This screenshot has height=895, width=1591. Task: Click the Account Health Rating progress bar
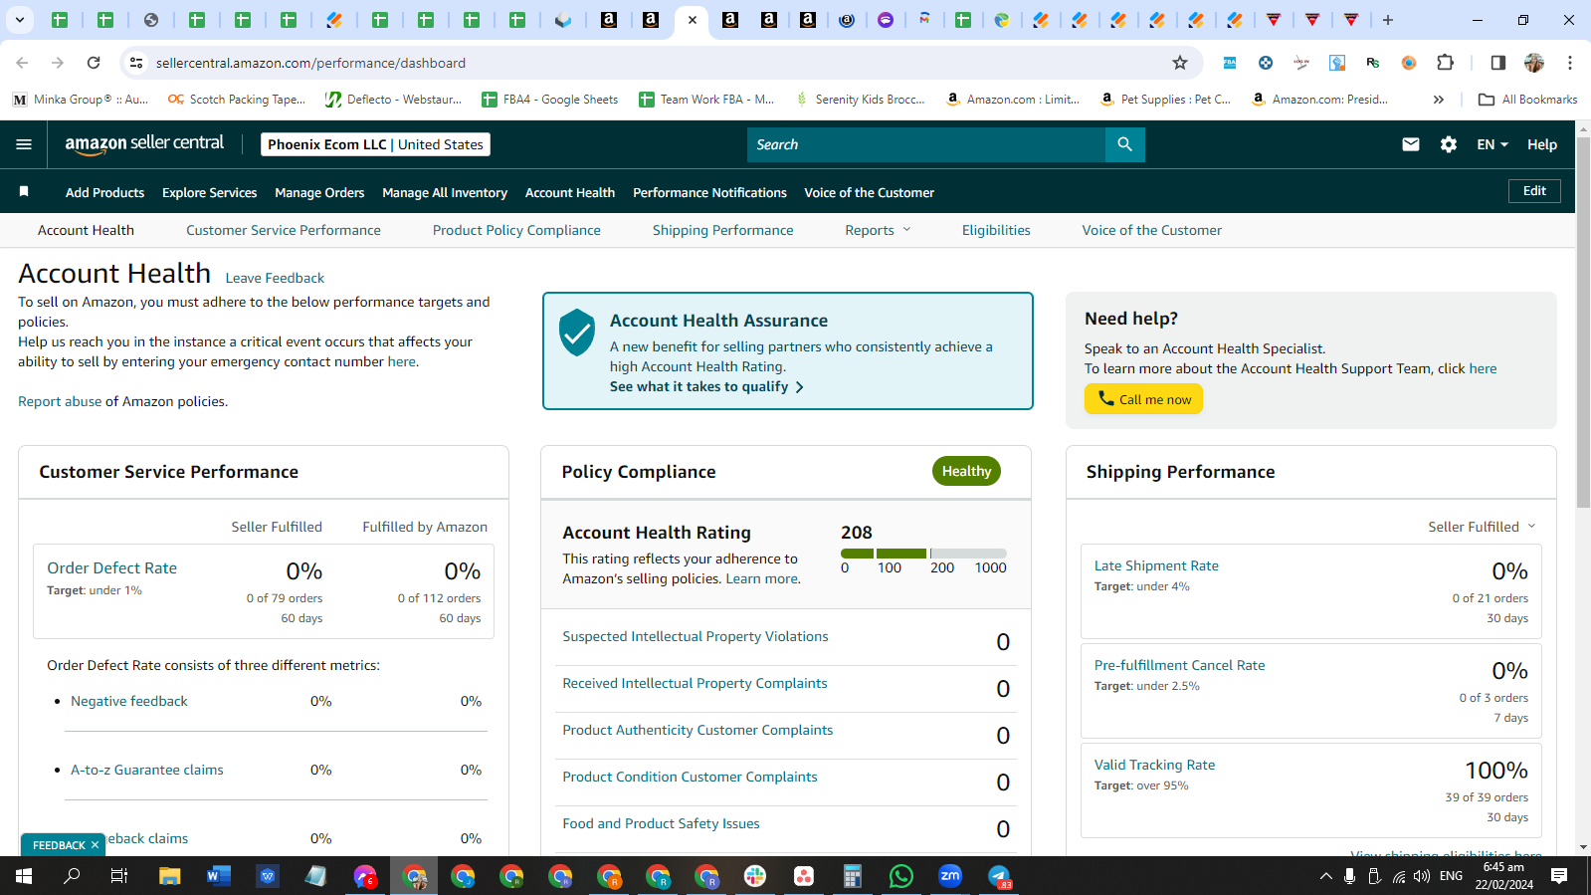coord(923,554)
